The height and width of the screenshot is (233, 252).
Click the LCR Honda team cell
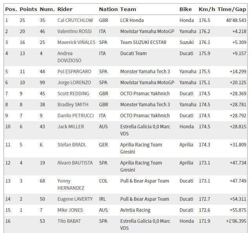[132, 20]
